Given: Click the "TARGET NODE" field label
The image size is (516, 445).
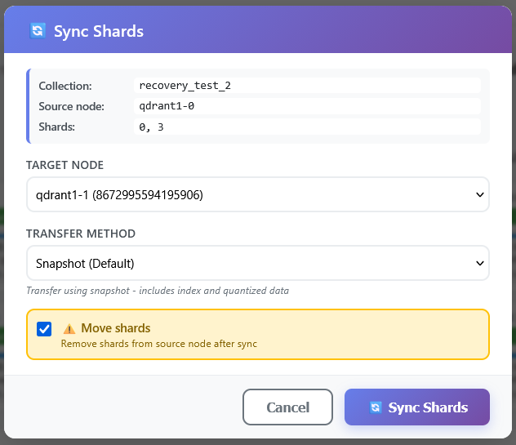Looking at the screenshot, I should click(x=65, y=165).
